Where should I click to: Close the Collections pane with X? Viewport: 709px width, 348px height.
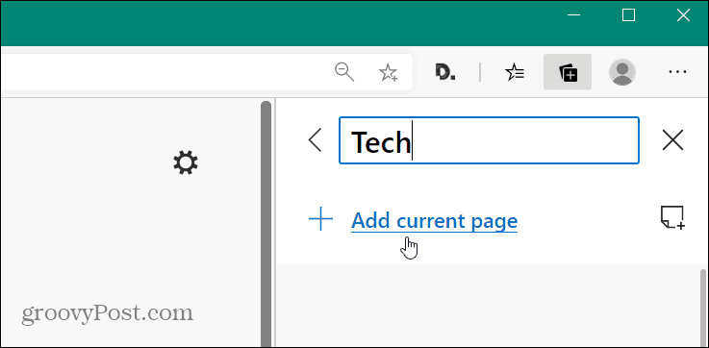tap(672, 140)
